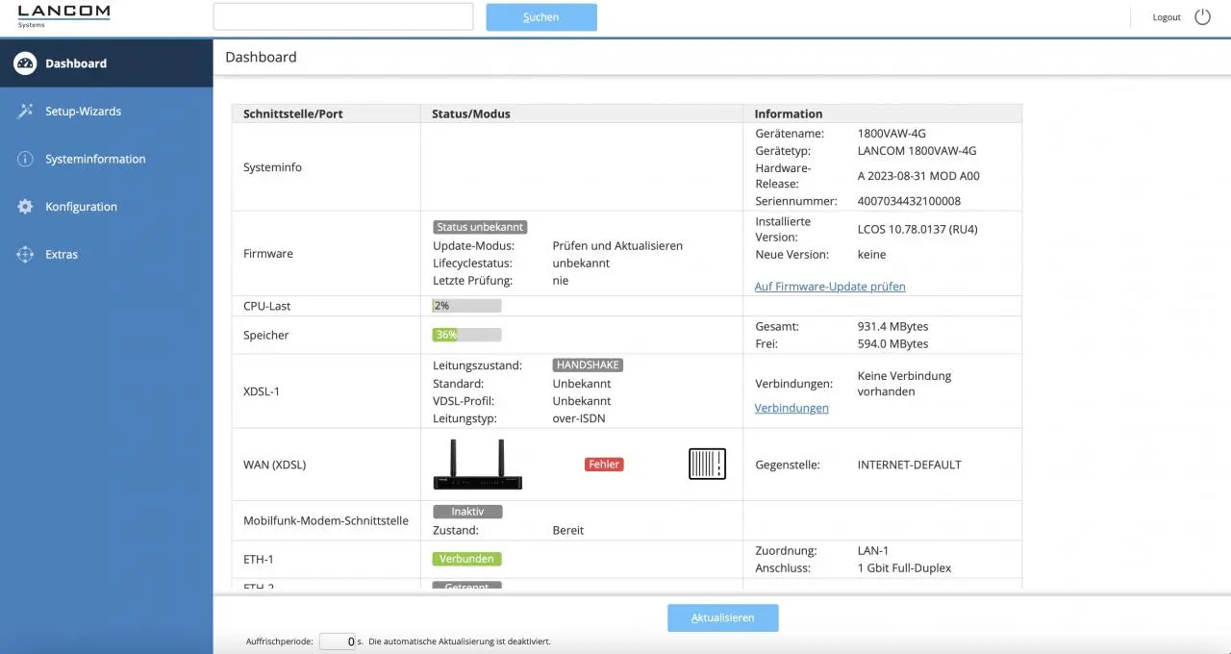Open the Setup-Wizards menu item
The height and width of the screenshot is (654, 1231).
[x=83, y=112]
